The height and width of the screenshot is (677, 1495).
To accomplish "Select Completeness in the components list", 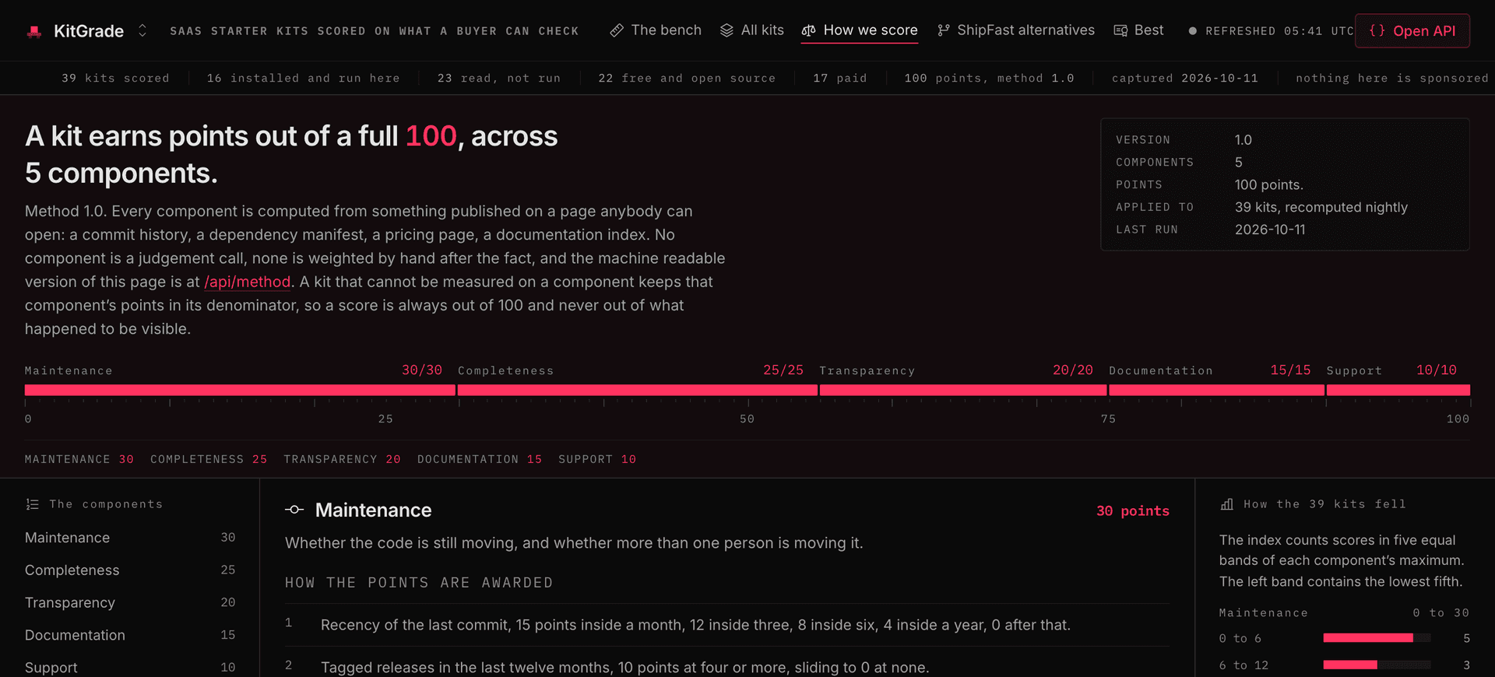I will 130,570.
